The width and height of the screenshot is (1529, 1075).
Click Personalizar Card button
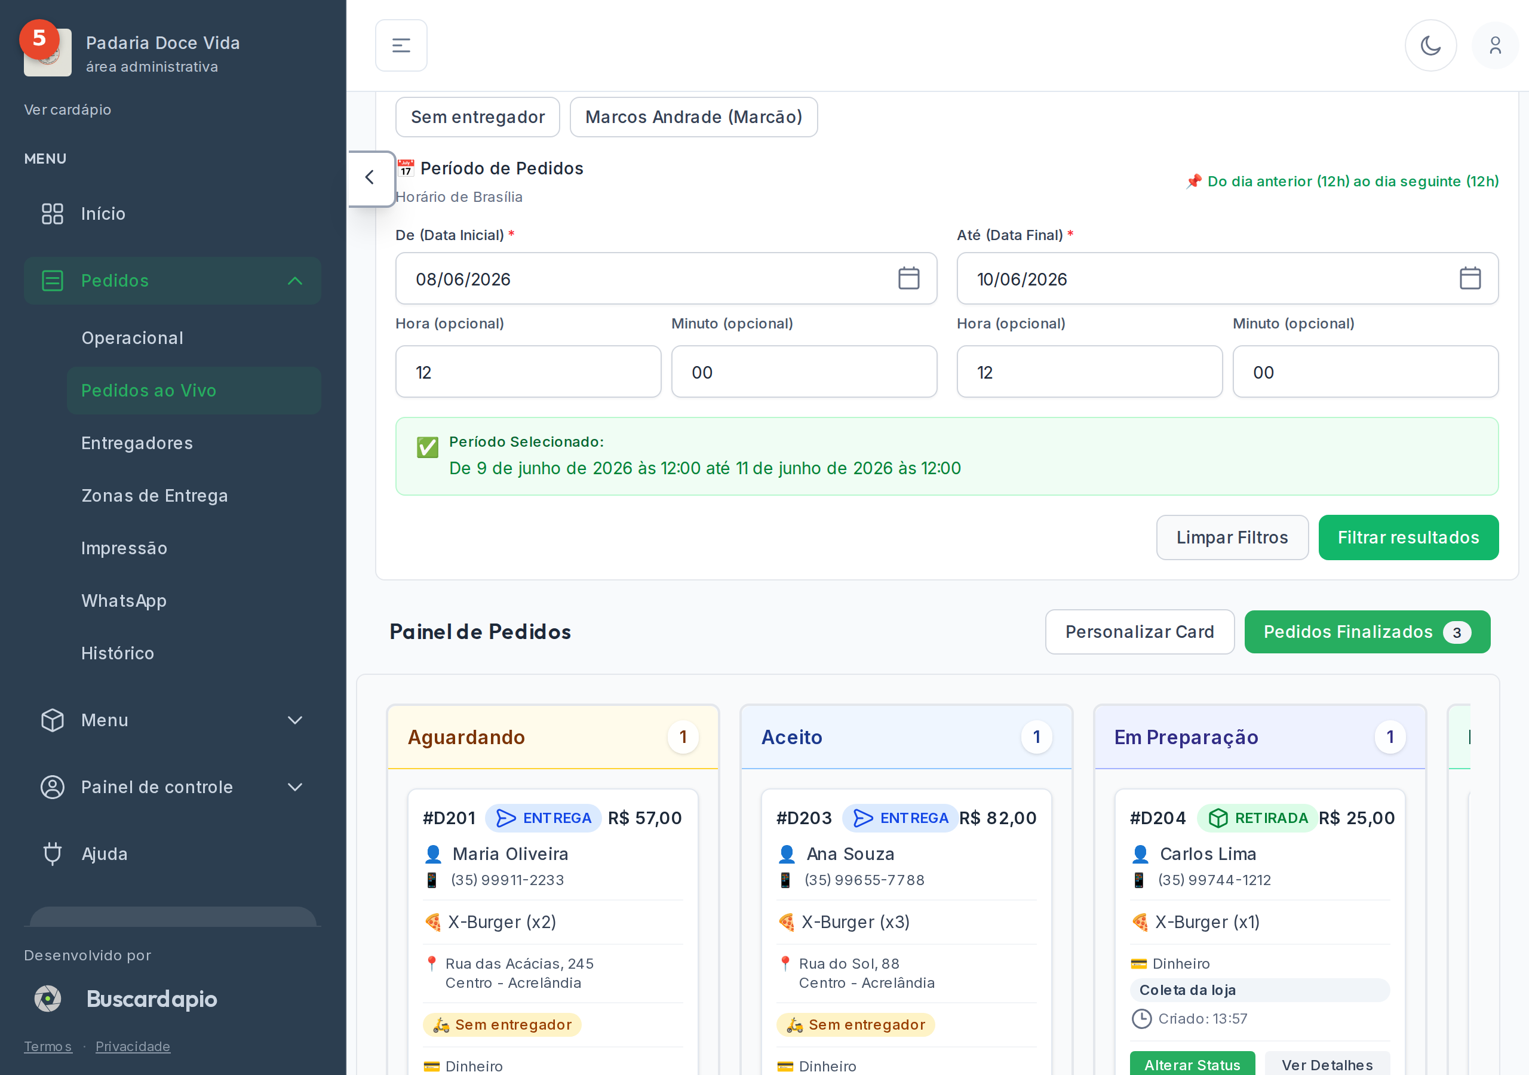(x=1140, y=631)
